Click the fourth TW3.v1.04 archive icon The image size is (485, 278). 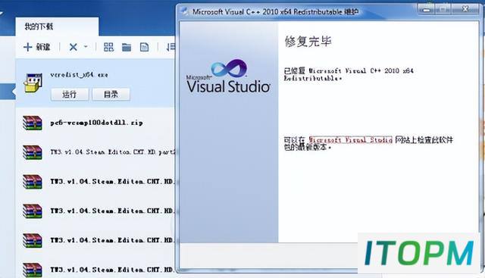(33, 240)
